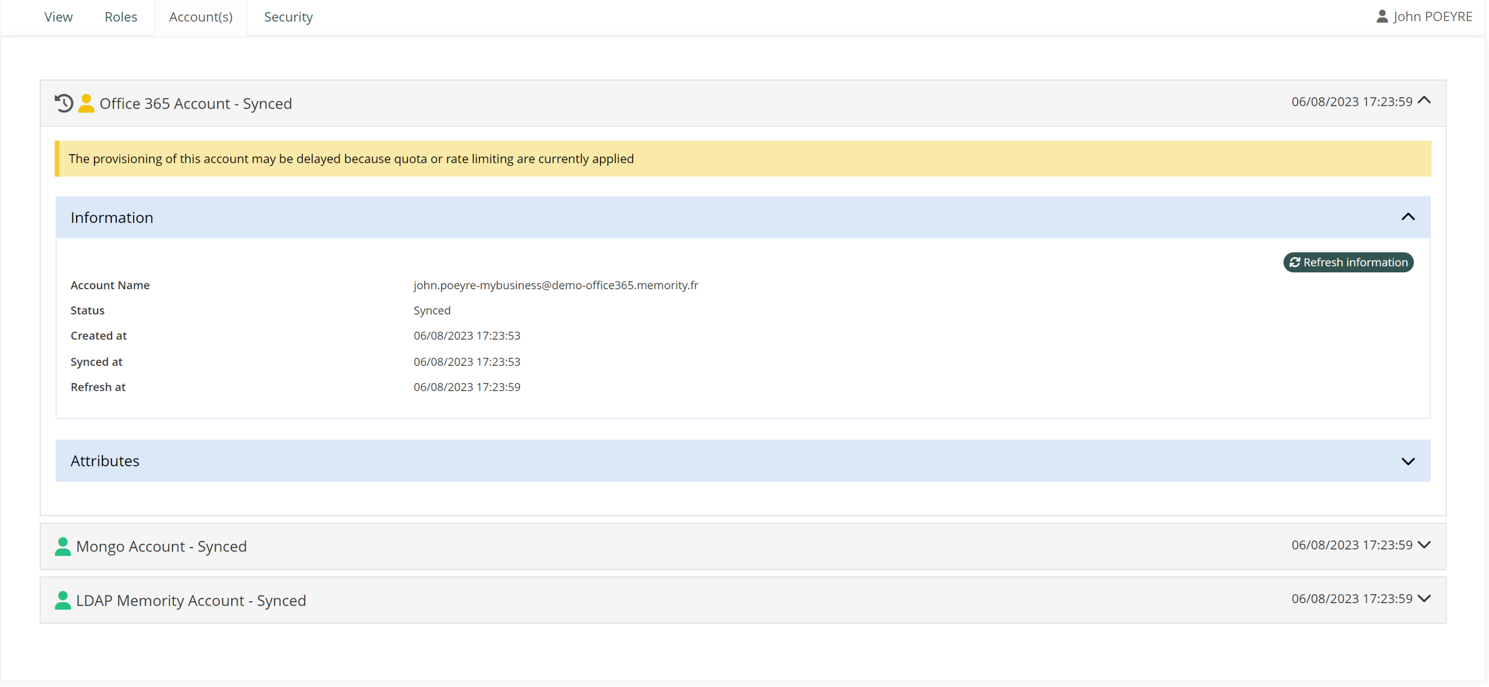The image size is (1489, 687).
Task: Expand the LDAP Memority Account panel
Action: click(1424, 599)
